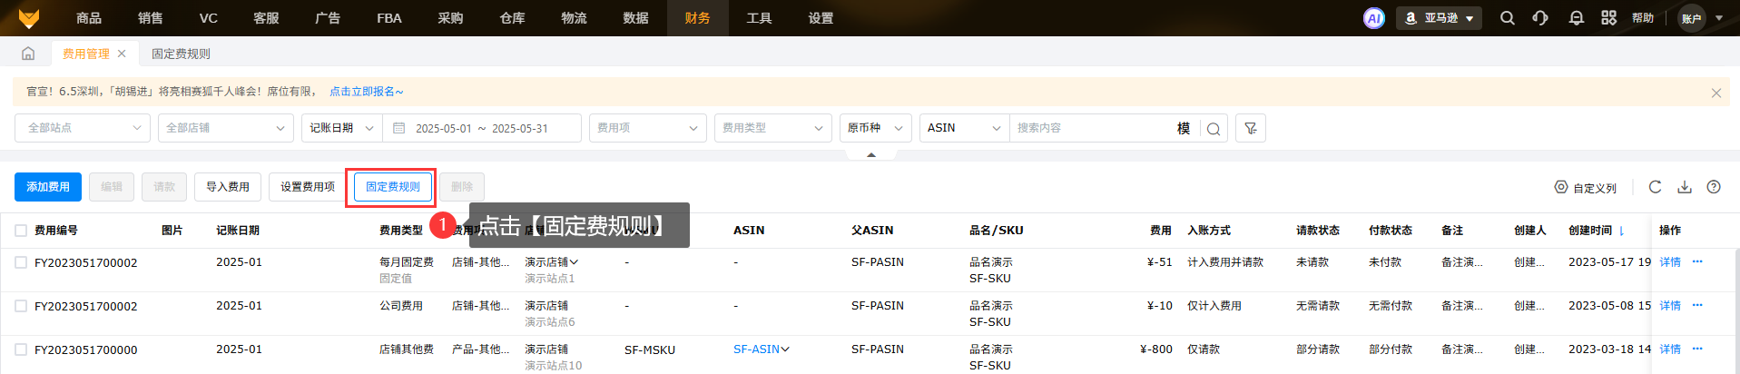Click the 品名/SKU column header
The width and height of the screenshot is (1740, 374).
click(997, 231)
